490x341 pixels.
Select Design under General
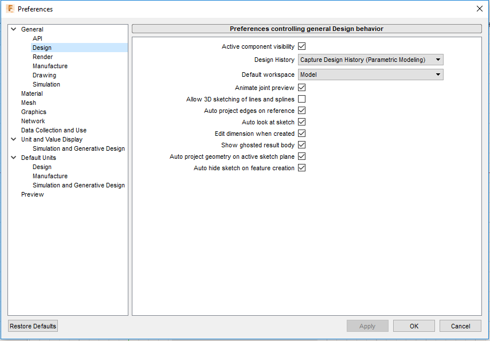point(42,48)
